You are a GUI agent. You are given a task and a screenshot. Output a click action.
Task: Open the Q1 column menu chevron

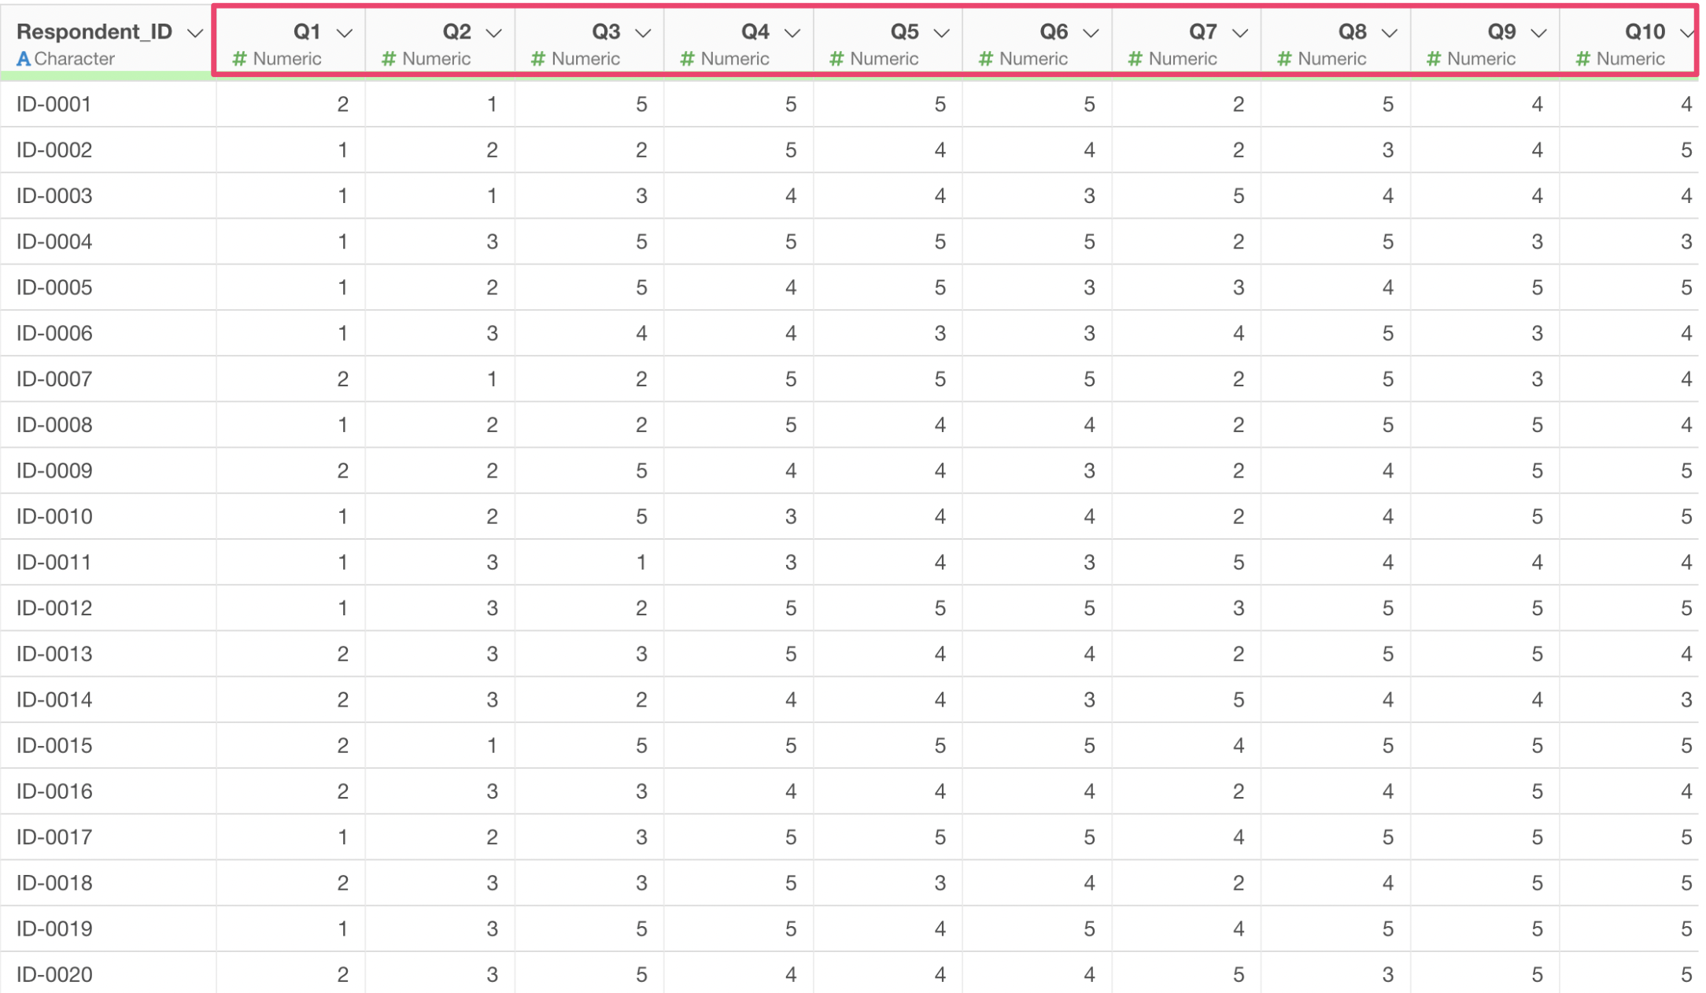(344, 33)
